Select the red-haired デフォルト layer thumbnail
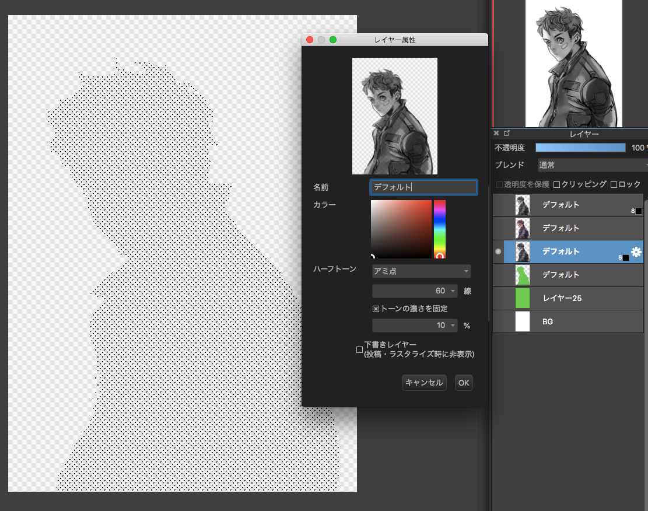Screen dimensions: 648x511 tap(523, 228)
